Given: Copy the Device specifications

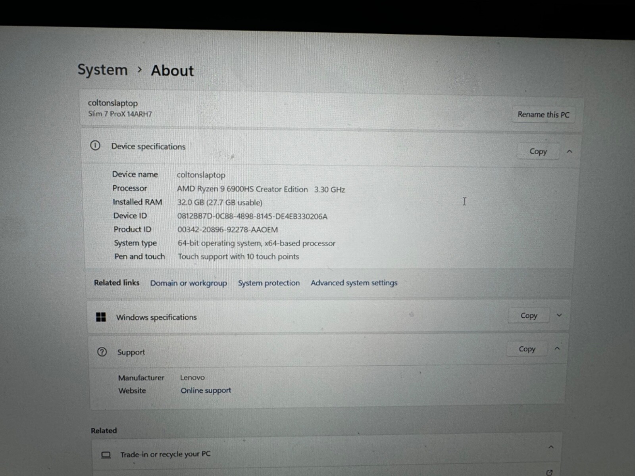Looking at the screenshot, I should click(x=538, y=151).
